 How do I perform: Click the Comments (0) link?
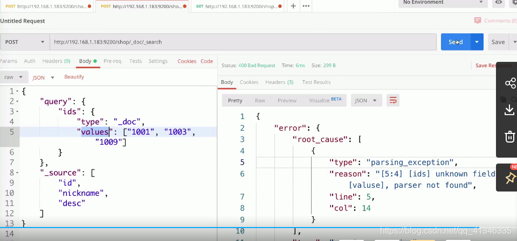(x=500, y=21)
